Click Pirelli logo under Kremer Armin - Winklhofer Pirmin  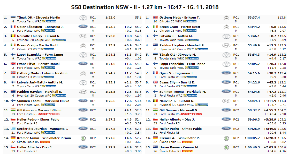(45, 142)
